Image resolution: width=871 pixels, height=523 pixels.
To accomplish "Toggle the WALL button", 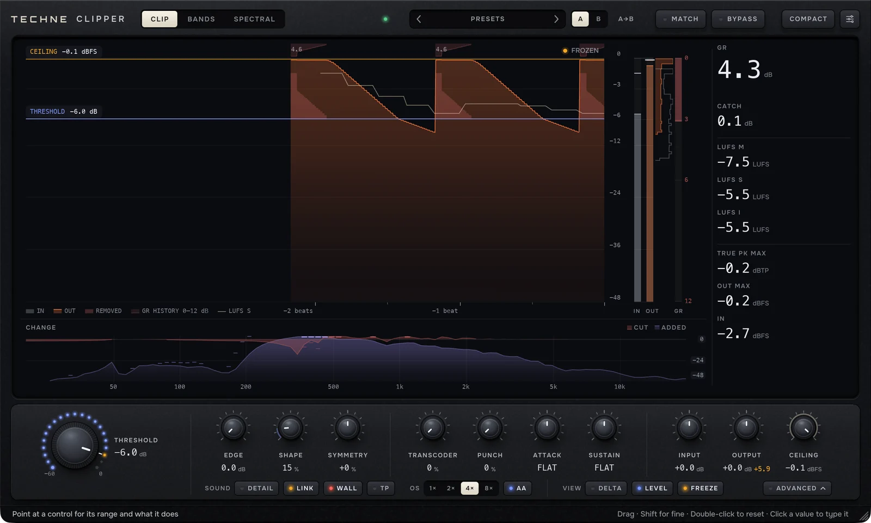I will (x=343, y=488).
